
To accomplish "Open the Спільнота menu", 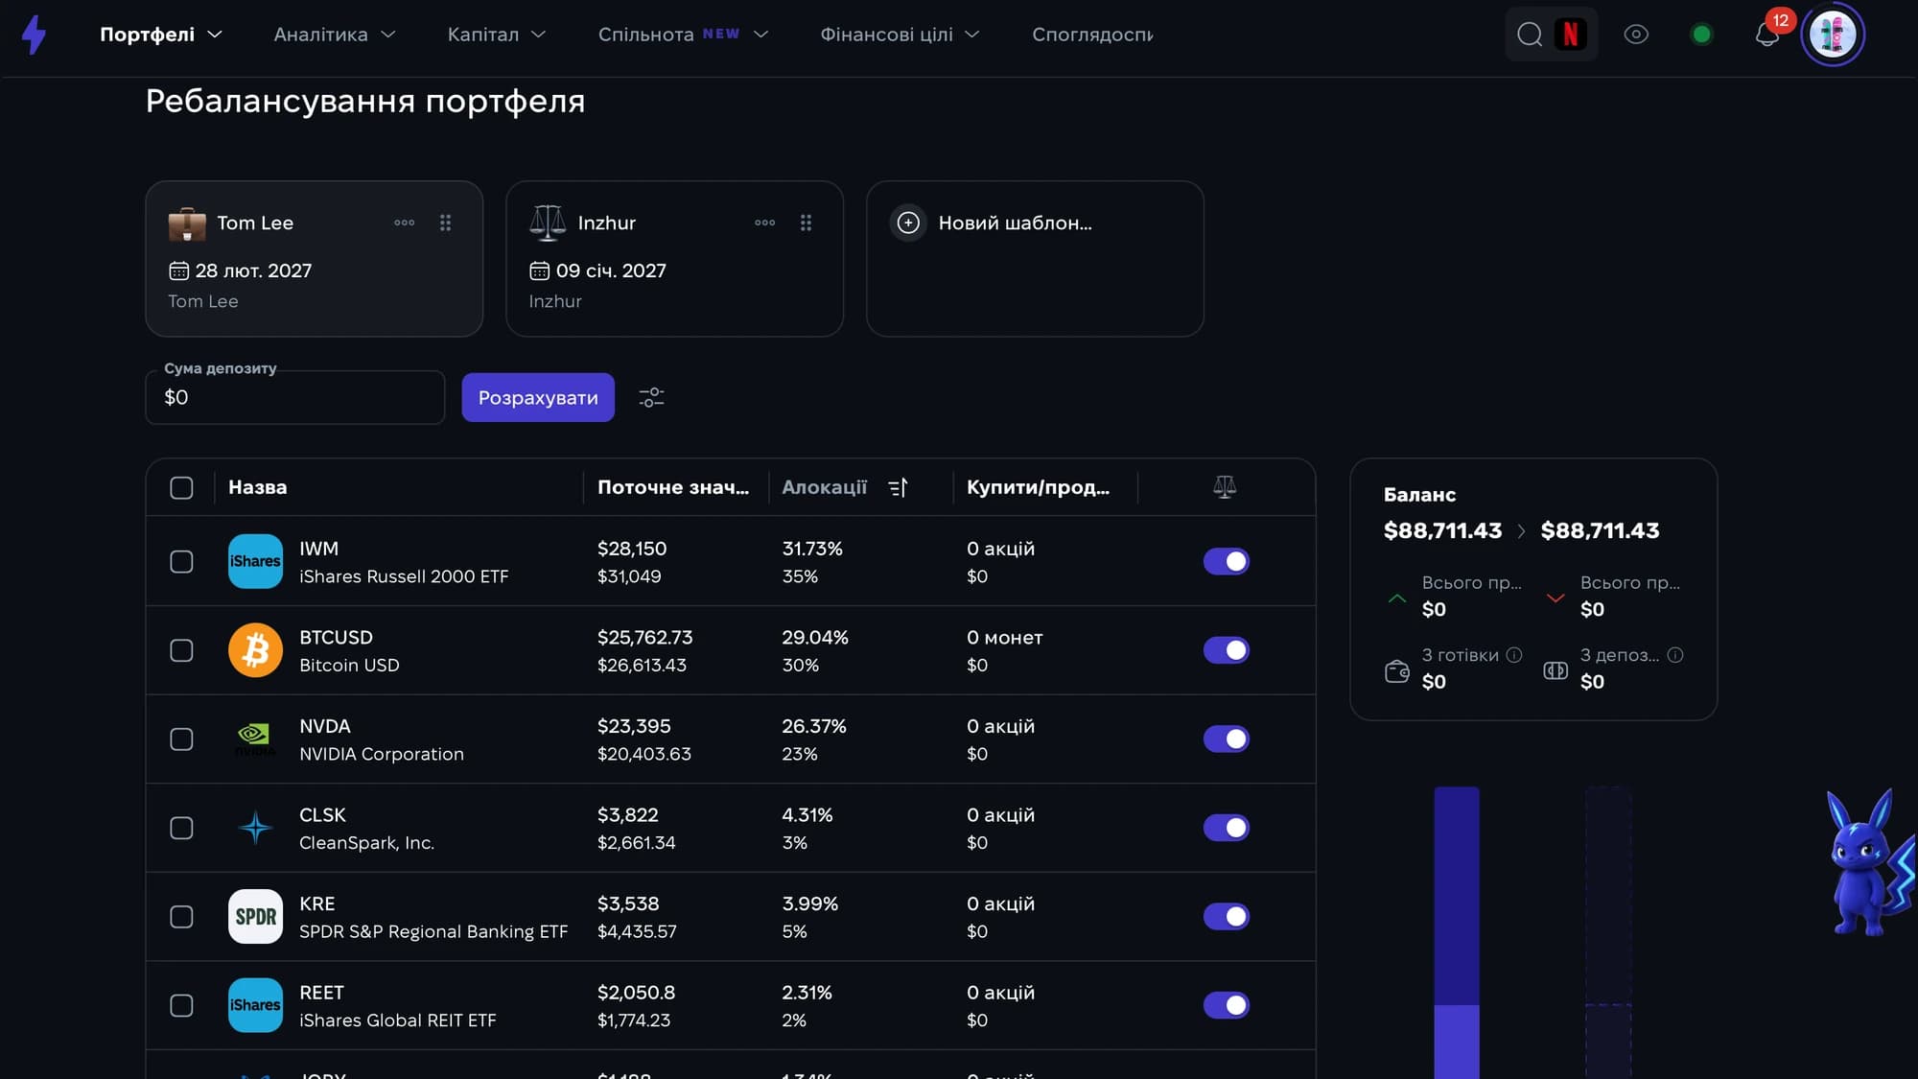I will pyautogui.click(x=683, y=35).
